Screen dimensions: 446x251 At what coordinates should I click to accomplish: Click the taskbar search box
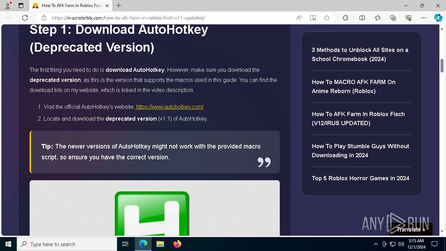pos(67,244)
